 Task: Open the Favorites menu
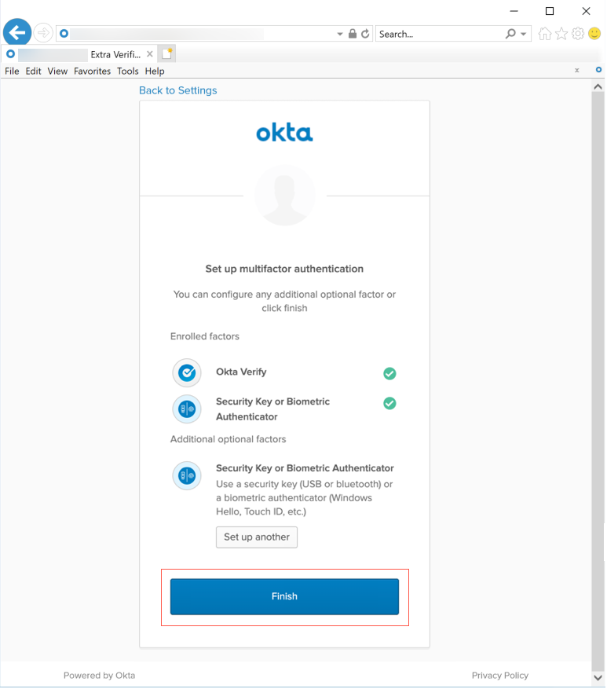(x=92, y=71)
